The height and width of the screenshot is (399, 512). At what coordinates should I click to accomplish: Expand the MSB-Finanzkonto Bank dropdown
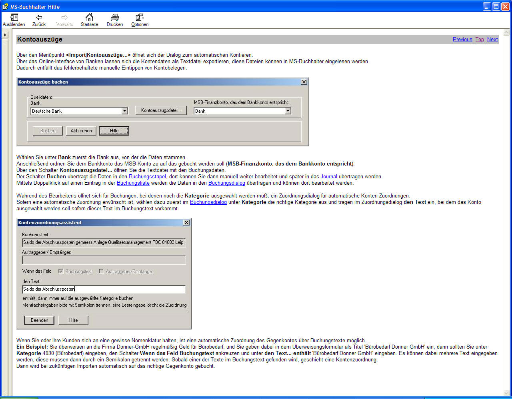pyautogui.click(x=288, y=111)
